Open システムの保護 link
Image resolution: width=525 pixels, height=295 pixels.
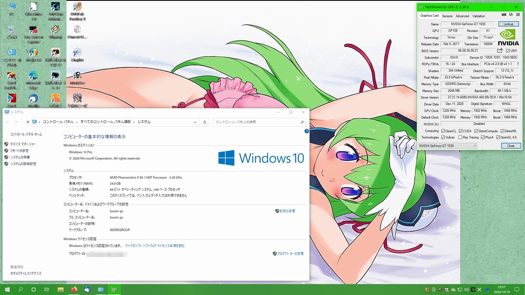pyautogui.click(x=20, y=157)
